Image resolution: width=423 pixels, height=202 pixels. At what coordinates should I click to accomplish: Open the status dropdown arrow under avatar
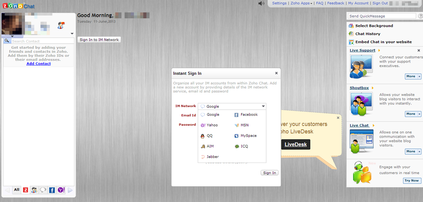point(12,36)
